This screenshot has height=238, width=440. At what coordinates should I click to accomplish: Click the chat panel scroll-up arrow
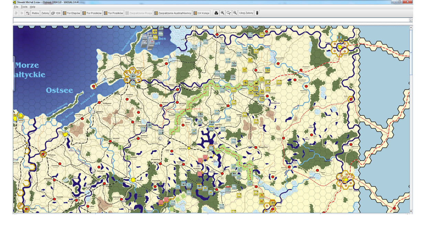(411, 19)
